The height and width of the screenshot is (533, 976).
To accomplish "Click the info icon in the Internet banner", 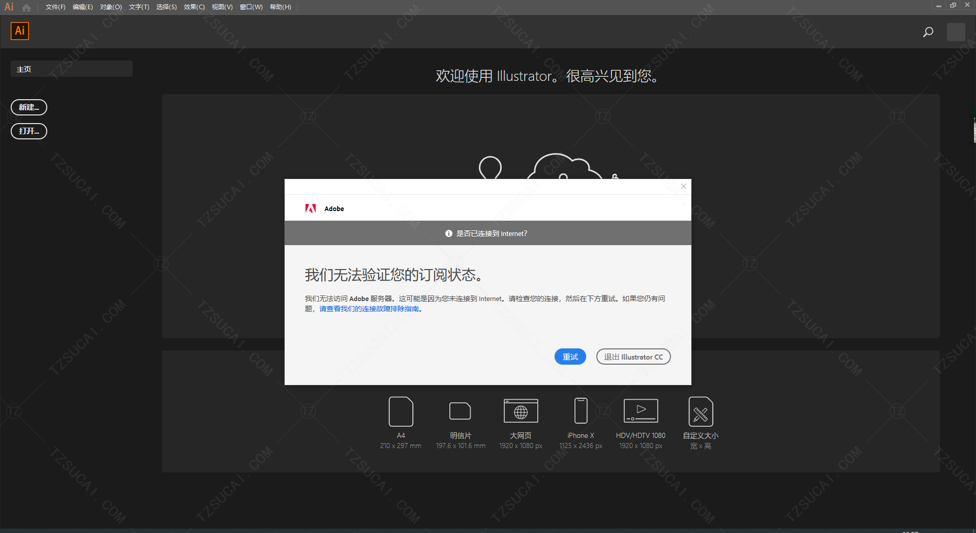I will coord(448,233).
